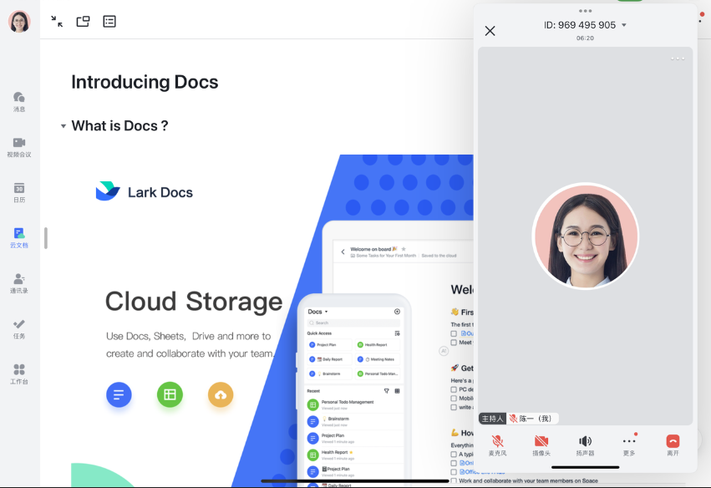Click the green Sheets circle icon
711x488 pixels.
[x=170, y=394]
